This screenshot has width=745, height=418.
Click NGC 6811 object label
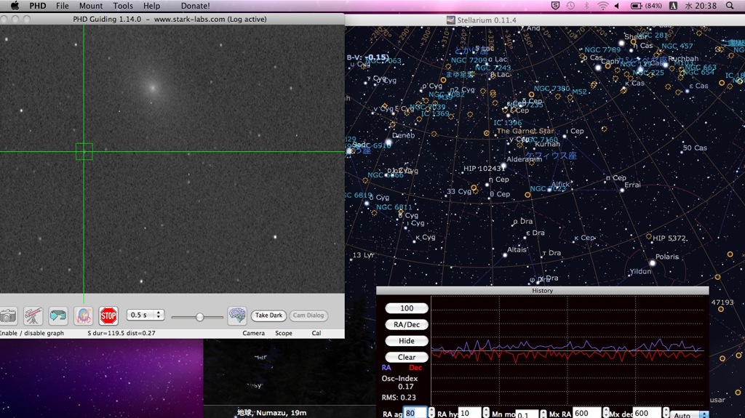394,207
